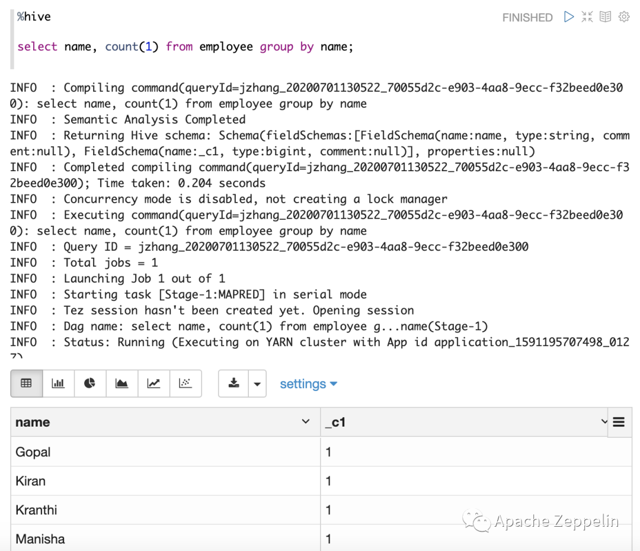This screenshot has width=640, height=551.
Task: Toggle the paragraph output book icon
Action: [605, 17]
